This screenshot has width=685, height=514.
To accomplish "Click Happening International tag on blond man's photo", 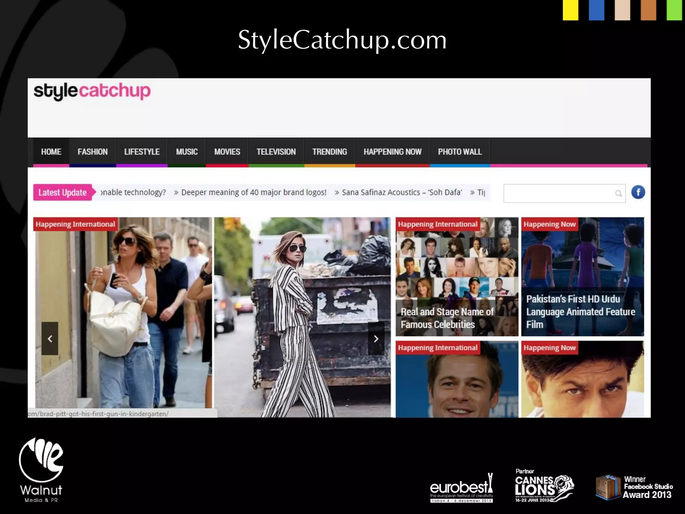I will 437,348.
